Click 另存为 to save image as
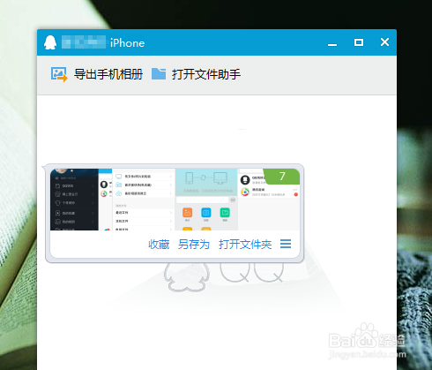The width and height of the screenshot is (432, 370). pos(194,245)
